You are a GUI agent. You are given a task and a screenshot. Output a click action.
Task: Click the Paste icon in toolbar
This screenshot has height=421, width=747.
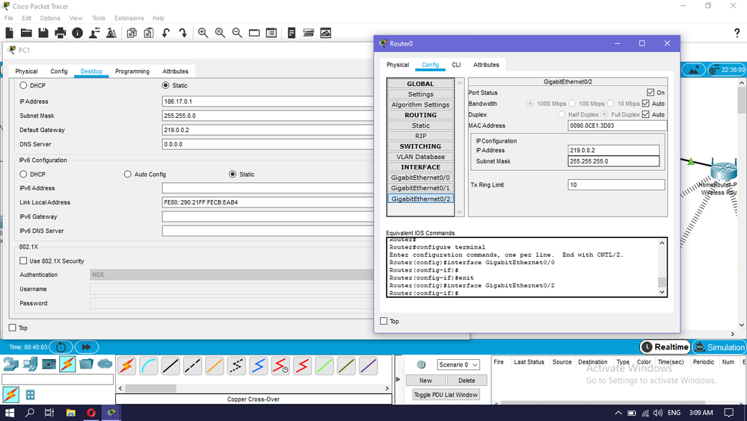tap(149, 33)
